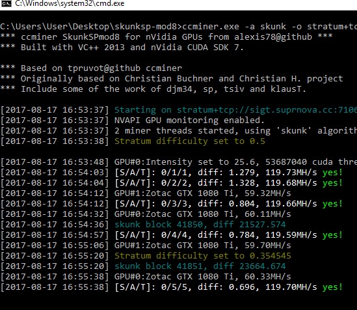357x310 pixels.
Task: Click 'Stratum difficulty set to 0.354545' message
Action: tap(203, 256)
